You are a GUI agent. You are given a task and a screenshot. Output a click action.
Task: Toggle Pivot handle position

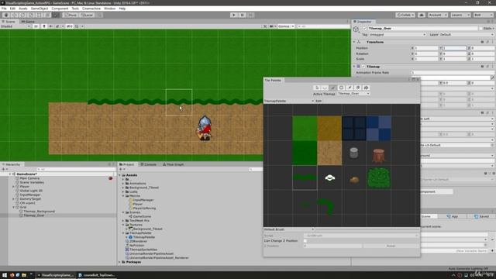(71, 15)
